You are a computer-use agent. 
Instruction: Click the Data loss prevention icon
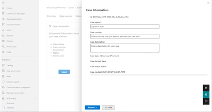click(x=3, y=93)
